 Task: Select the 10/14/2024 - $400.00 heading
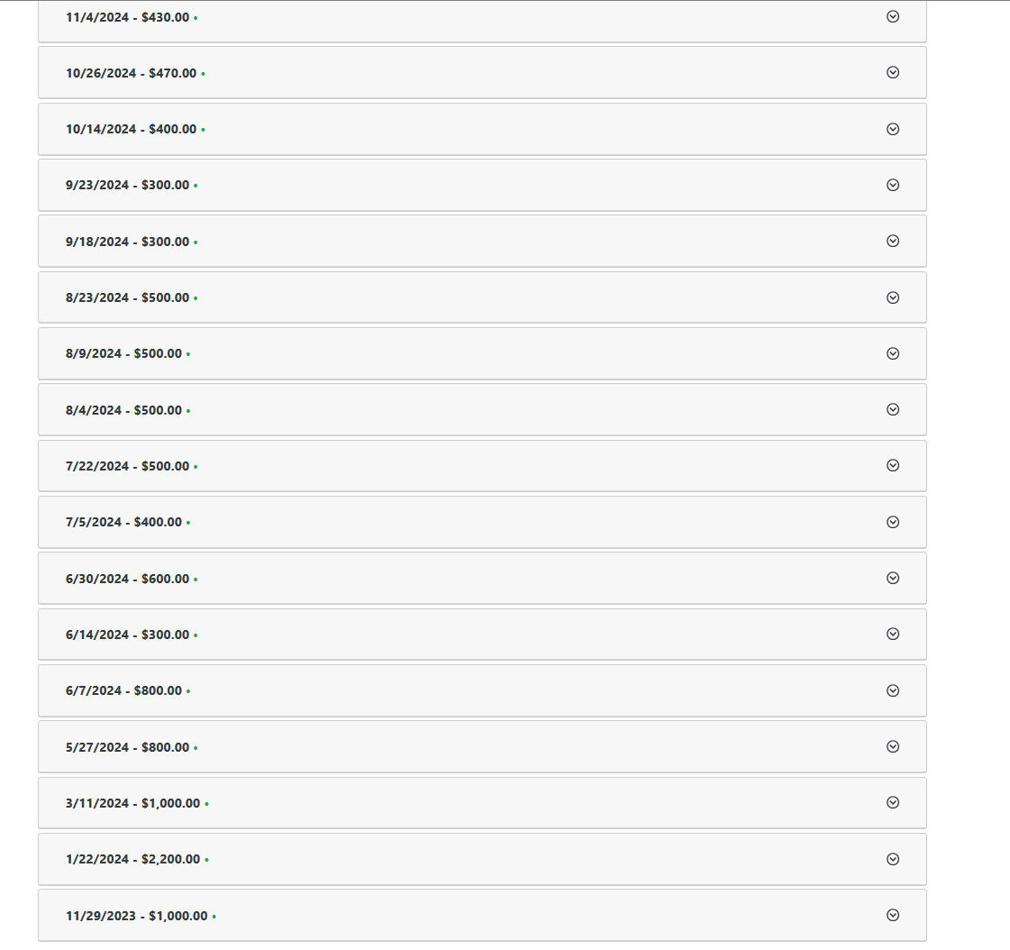131,129
